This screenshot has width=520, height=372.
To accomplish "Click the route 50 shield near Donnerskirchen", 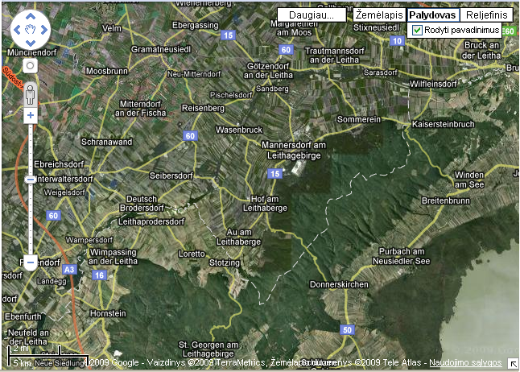I will point(347,330).
